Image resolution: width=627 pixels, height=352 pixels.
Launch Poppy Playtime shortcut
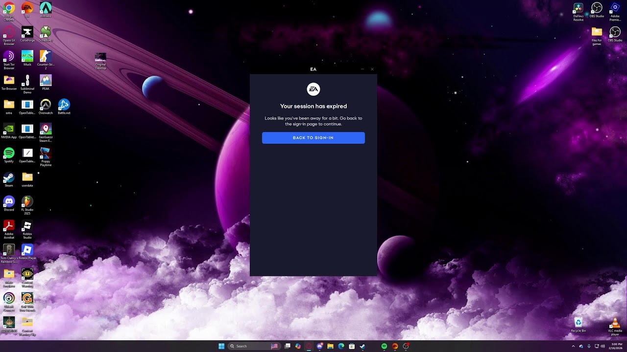[46, 157]
